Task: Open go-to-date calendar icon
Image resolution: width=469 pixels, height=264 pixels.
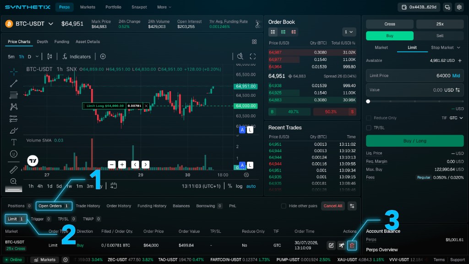Action: (x=114, y=186)
